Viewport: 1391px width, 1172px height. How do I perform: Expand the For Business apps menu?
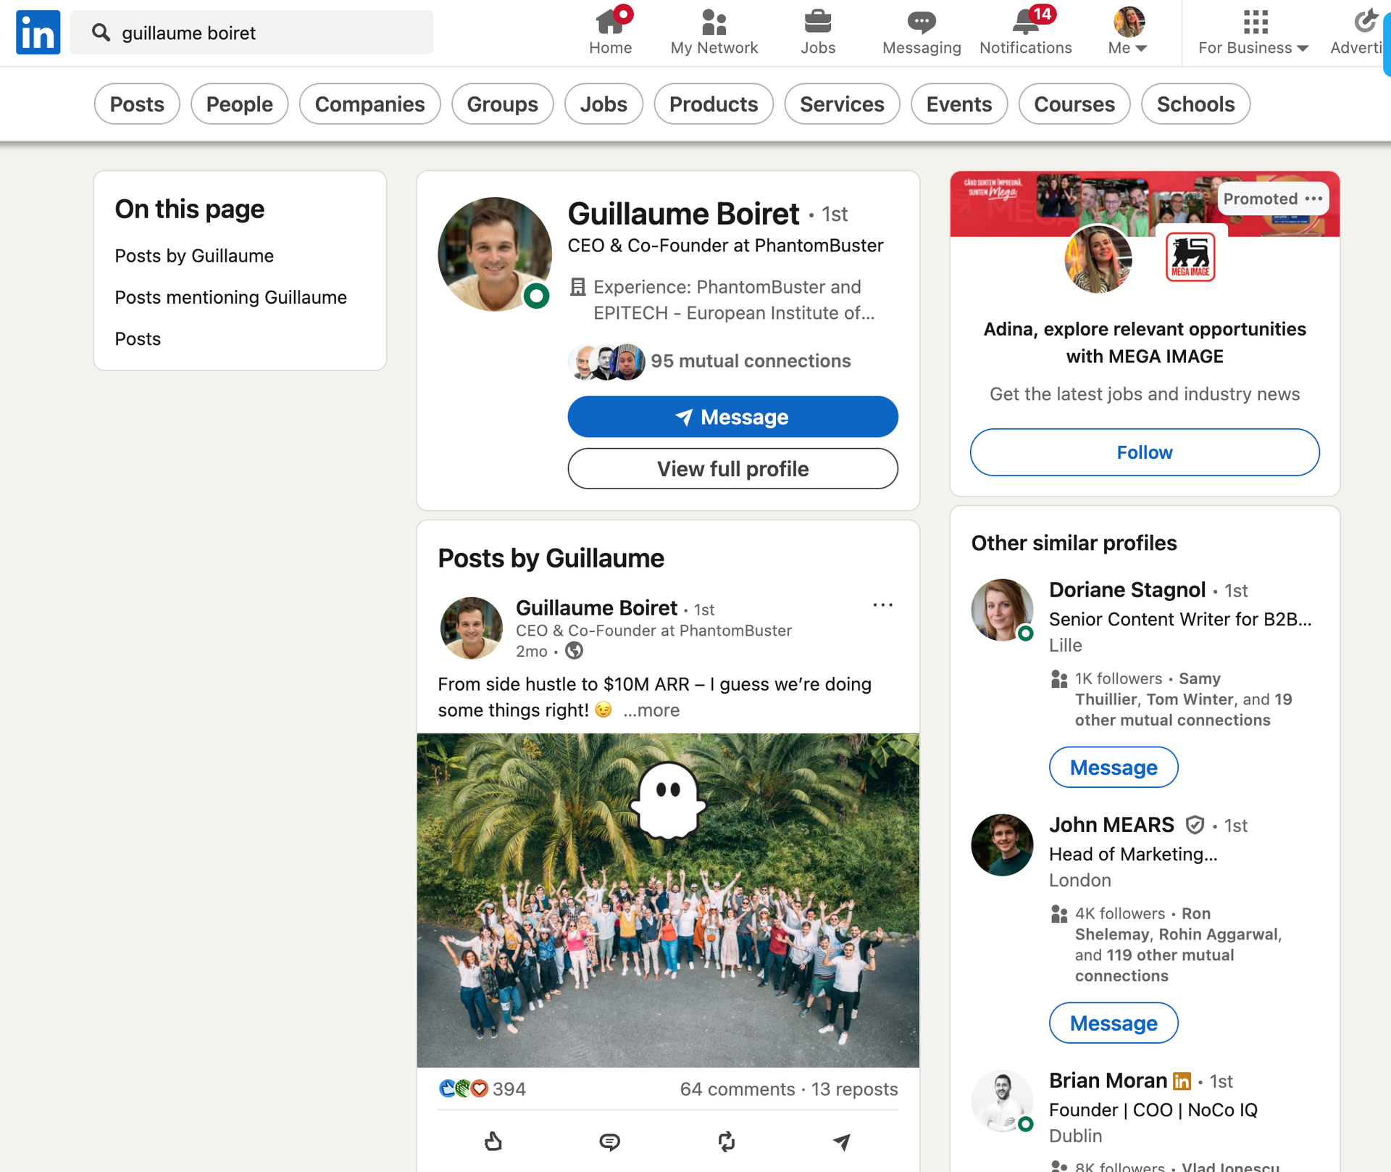[x=1253, y=32]
